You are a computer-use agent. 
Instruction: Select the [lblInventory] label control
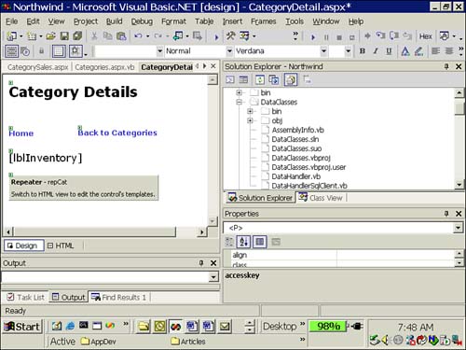coord(46,158)
